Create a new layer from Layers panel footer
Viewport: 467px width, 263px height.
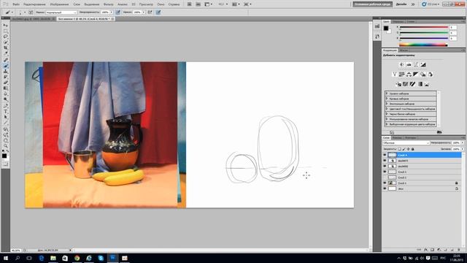452,250
